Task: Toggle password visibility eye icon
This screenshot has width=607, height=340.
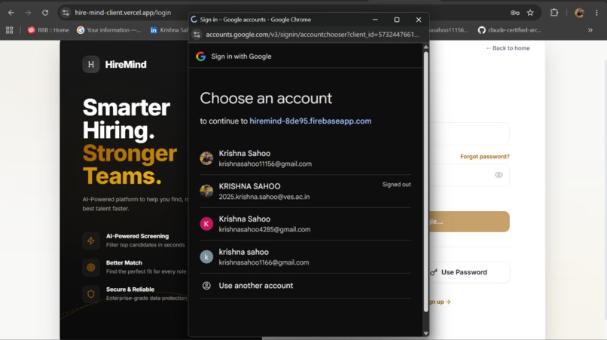Action: click(x=499, y=175)
